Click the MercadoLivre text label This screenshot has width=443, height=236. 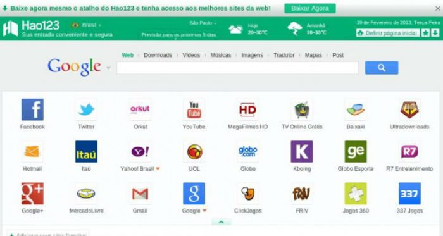point(86,211)
